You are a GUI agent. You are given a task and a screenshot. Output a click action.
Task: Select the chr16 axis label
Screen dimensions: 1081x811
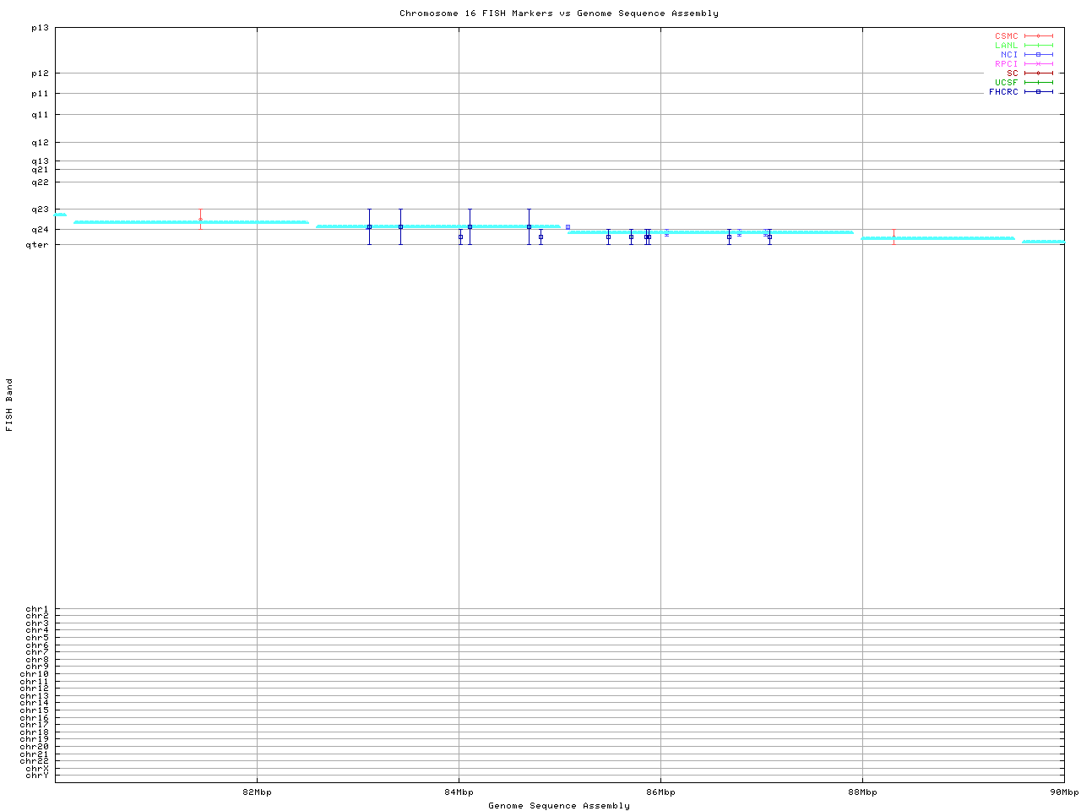[x=35, y=718]
